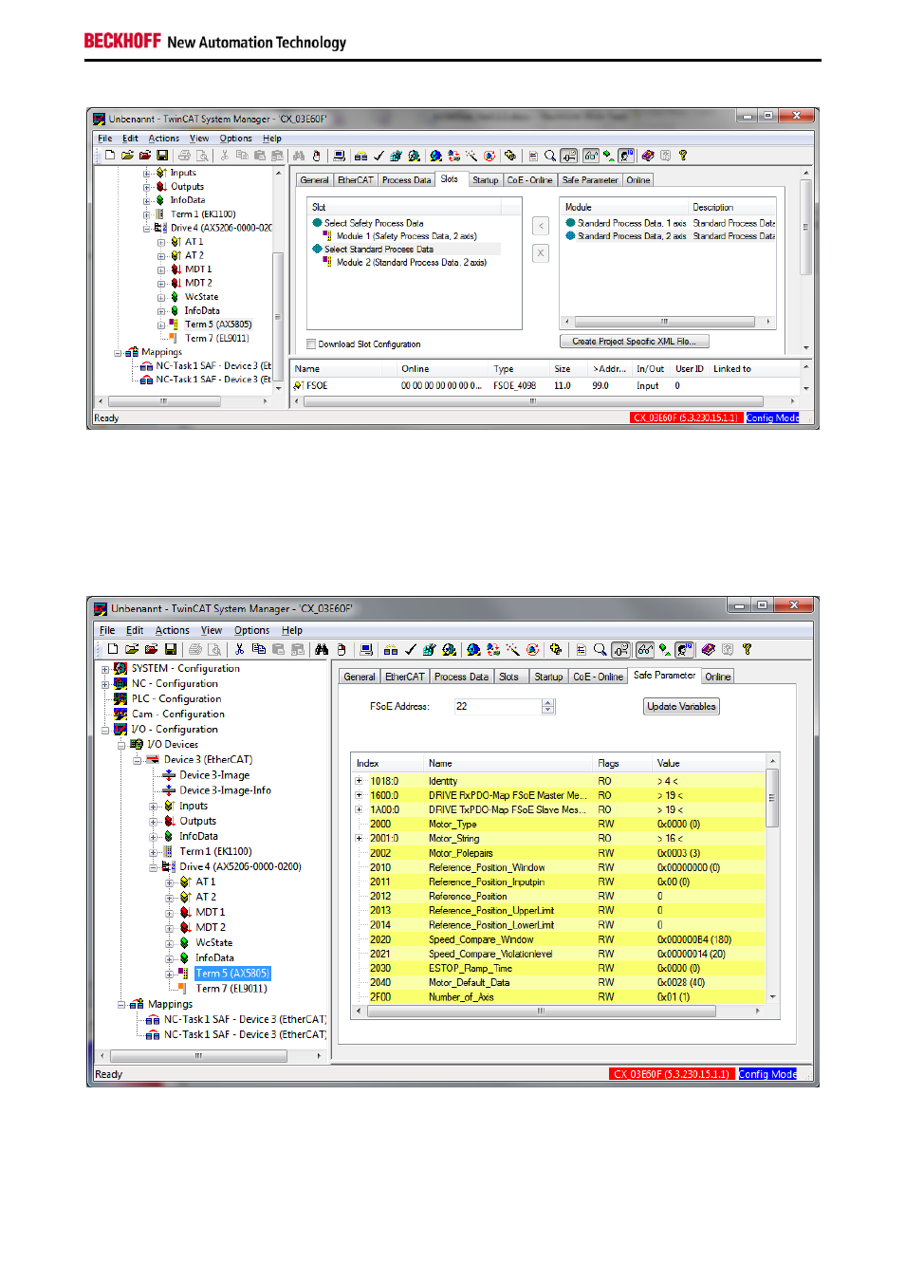Collapse Drive 4 (AX5206-0000-0200) node in Safe Parameter window
Viewport: 905px width, 1281px height.
pyautogui.click(x=153, y=867)
